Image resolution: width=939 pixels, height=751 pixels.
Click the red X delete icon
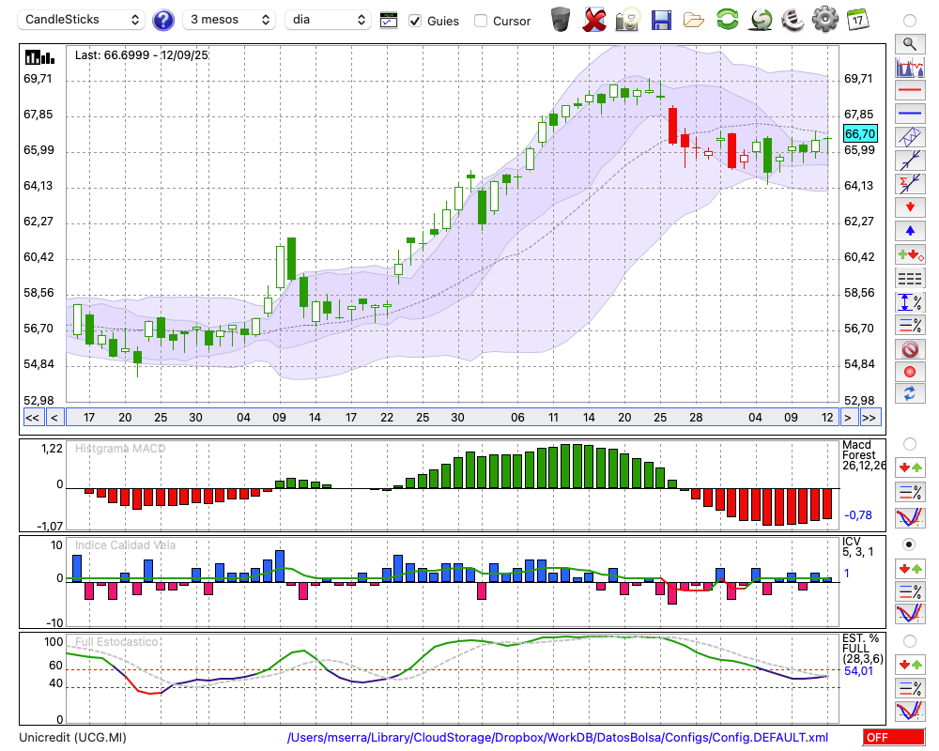(593, 21)
